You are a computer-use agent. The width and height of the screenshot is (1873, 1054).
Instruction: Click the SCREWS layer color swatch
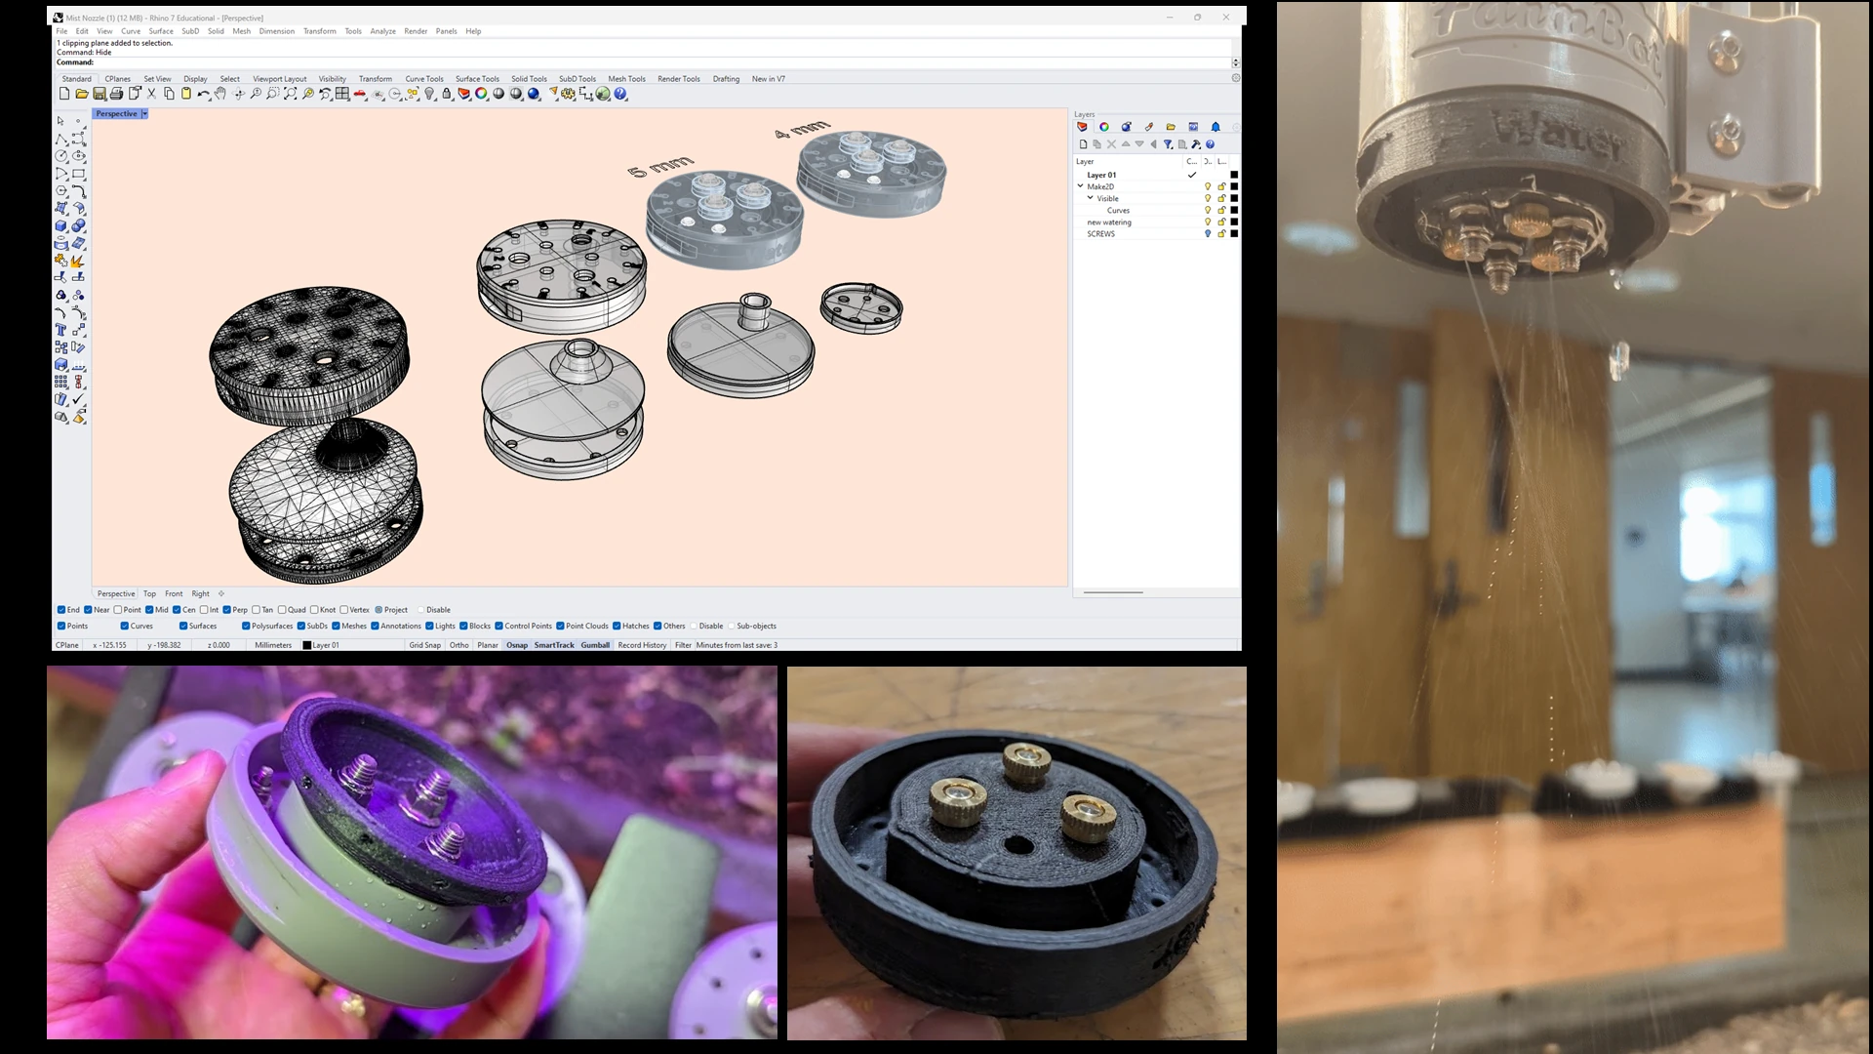tap(1234, 233)
